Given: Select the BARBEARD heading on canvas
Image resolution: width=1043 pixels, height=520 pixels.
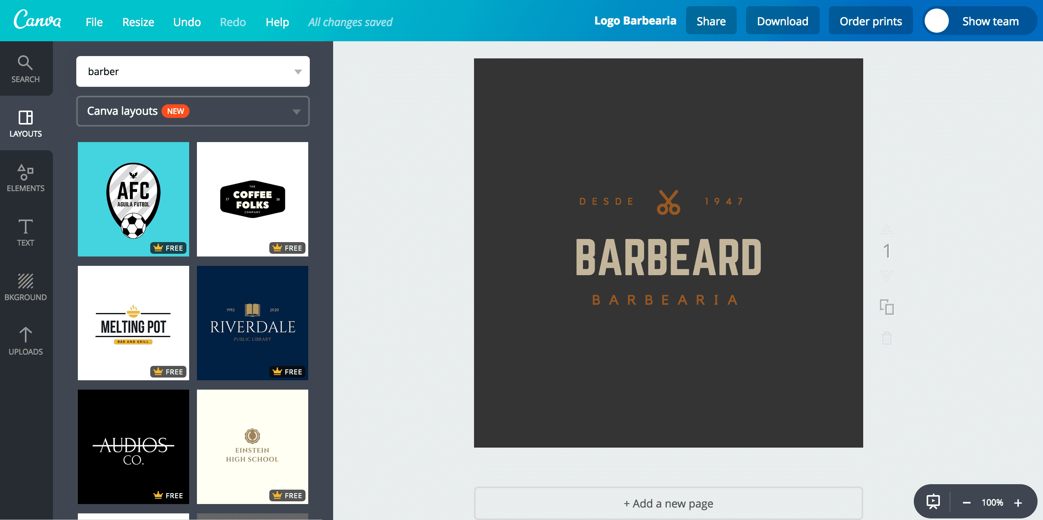Looking at the screenshot, I should tap(669, 257).
